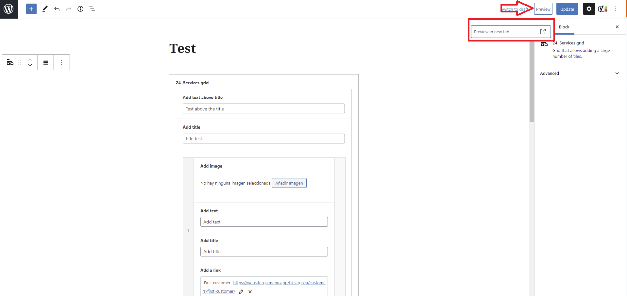The height and width of the screenshot is (296, 627).
Task: Click the block drag handle
Action: coord(20,62)
